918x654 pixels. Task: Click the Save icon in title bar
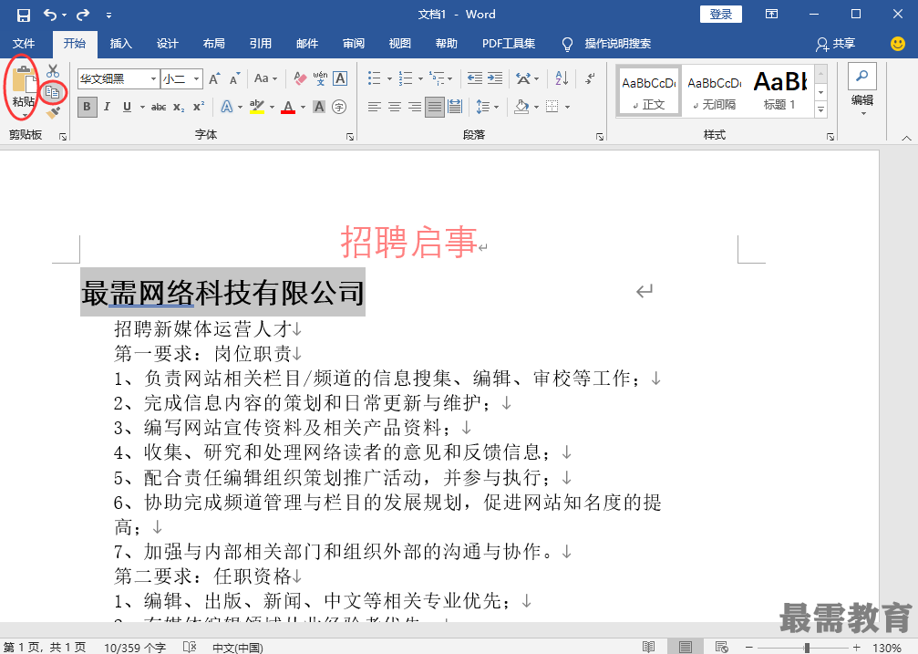point(24,15)
